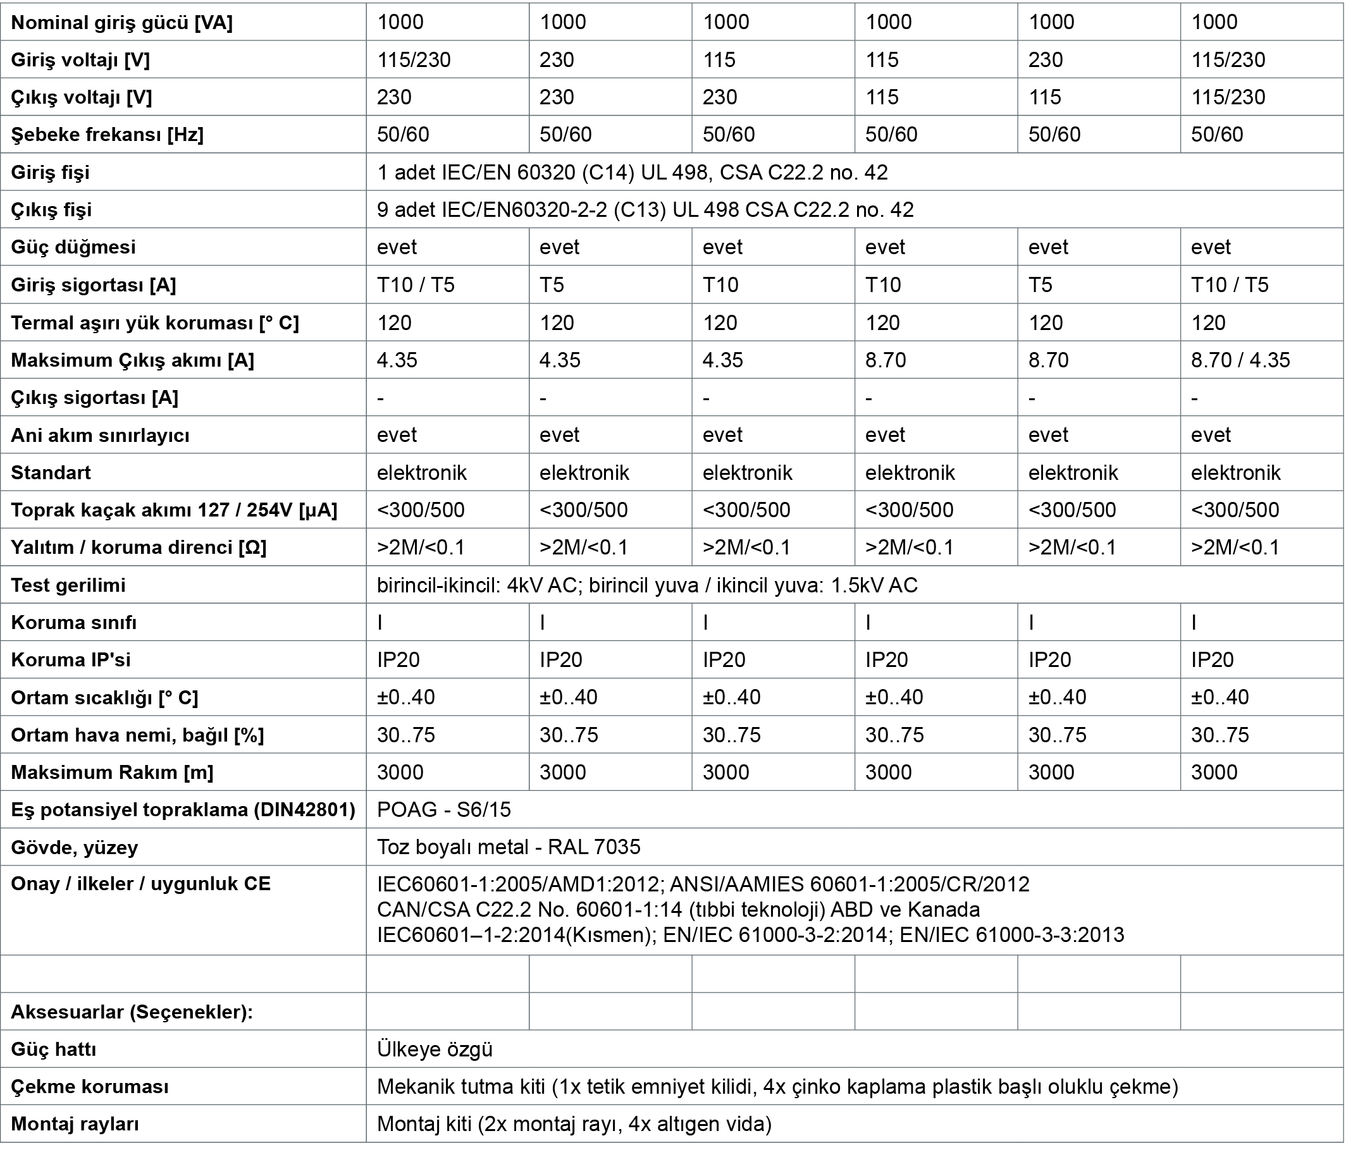Screen dimensions: 1346x1150
Task: Click the 'IEC60601-1:2005/AMD1:2012' line
Action: pos(703,885)
